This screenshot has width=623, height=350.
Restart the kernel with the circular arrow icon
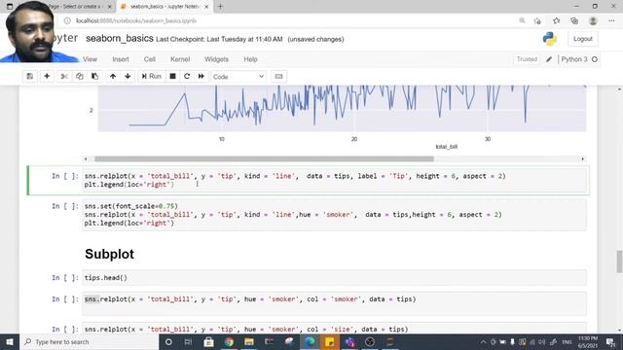[187, 76]
